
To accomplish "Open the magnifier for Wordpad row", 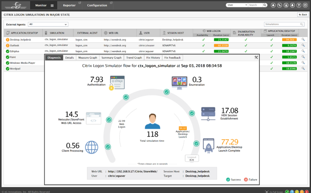I will point(303,68).
